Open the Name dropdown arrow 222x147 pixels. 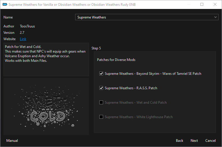(215, 17)
